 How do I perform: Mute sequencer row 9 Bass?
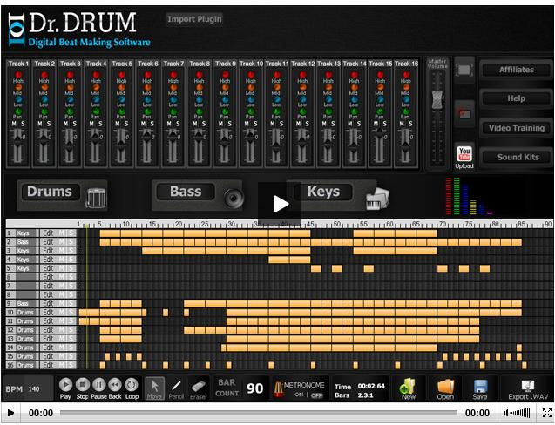pos(62,304)
